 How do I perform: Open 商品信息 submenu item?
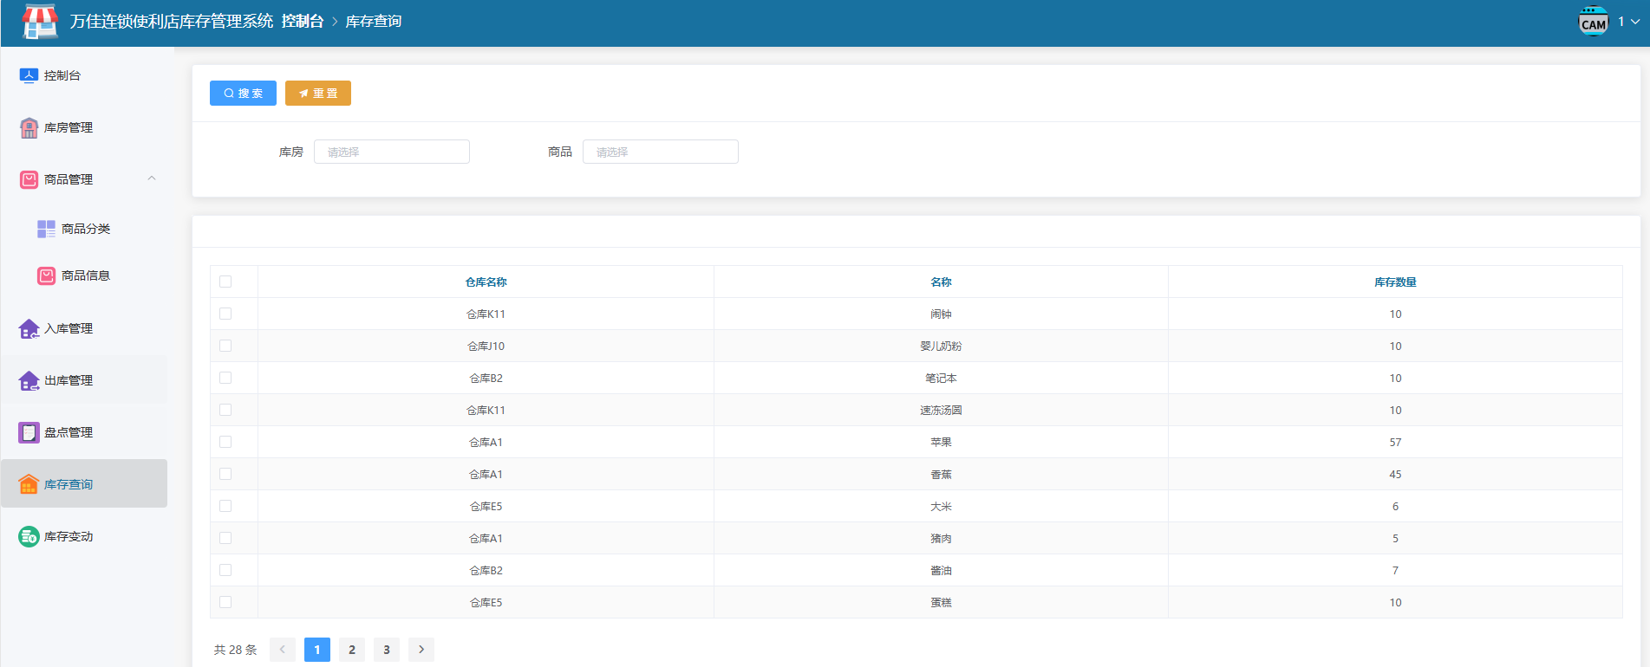click(x=86, y=275)
